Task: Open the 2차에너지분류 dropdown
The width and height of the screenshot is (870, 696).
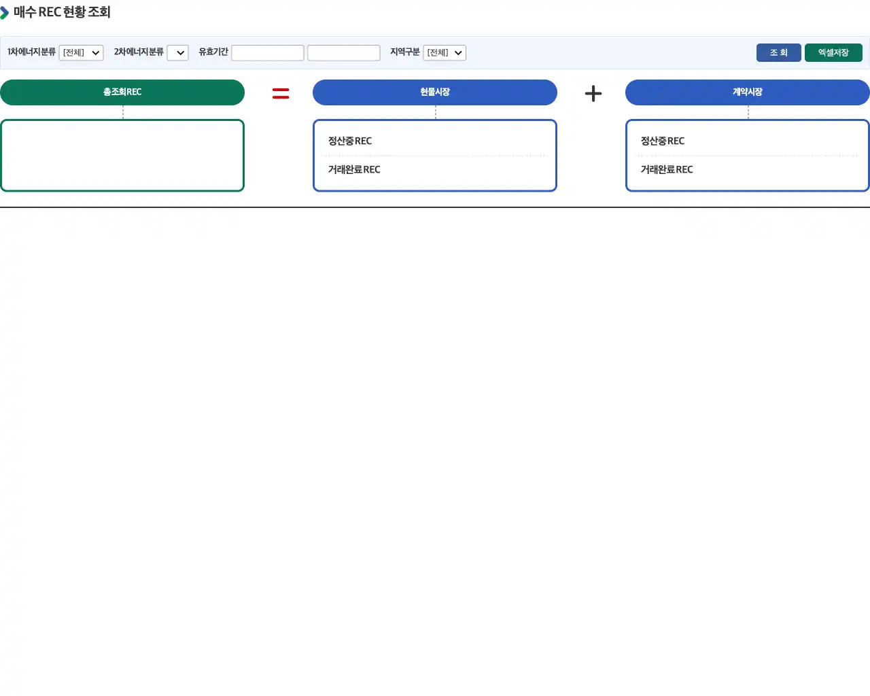Action: pos(178,53)
